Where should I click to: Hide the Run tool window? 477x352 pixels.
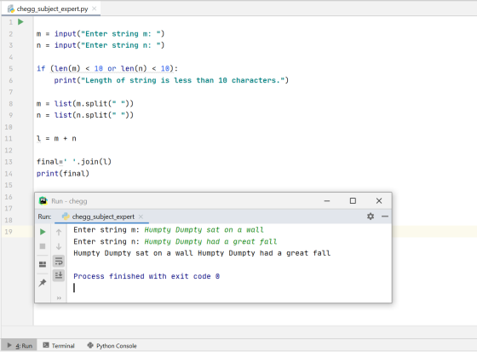coord(385,216)
